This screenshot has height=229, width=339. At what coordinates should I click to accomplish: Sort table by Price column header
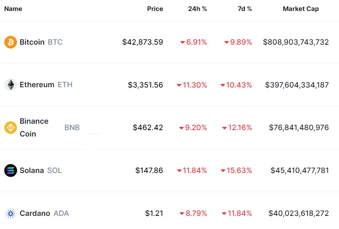pos(155,9)
